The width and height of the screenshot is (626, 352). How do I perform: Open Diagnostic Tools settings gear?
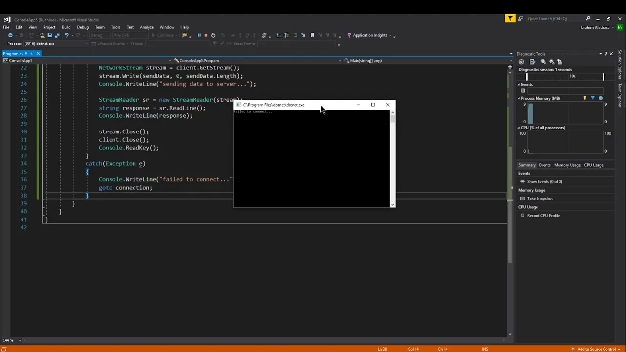pyautogui.click(x=521, y=62)
